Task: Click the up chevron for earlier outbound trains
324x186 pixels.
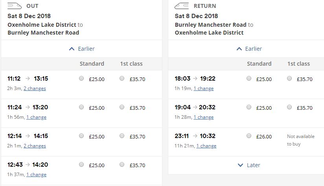Action: click(x=72, y=49)
